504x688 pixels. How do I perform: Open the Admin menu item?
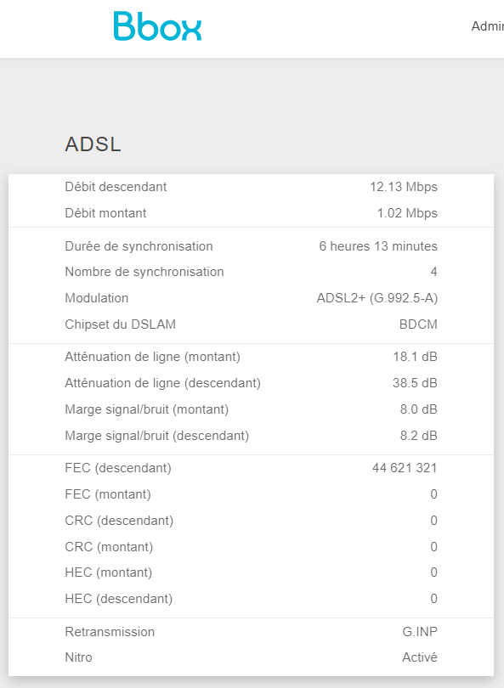(487, 26)
